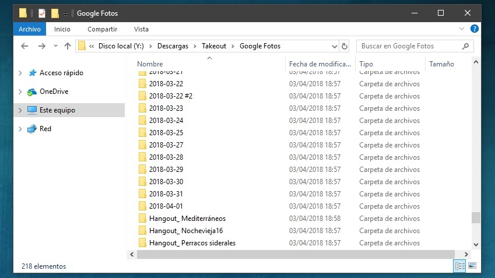
Task: Select the Hangout_ Nochevieja16 folder
Action: coord(186,231)
